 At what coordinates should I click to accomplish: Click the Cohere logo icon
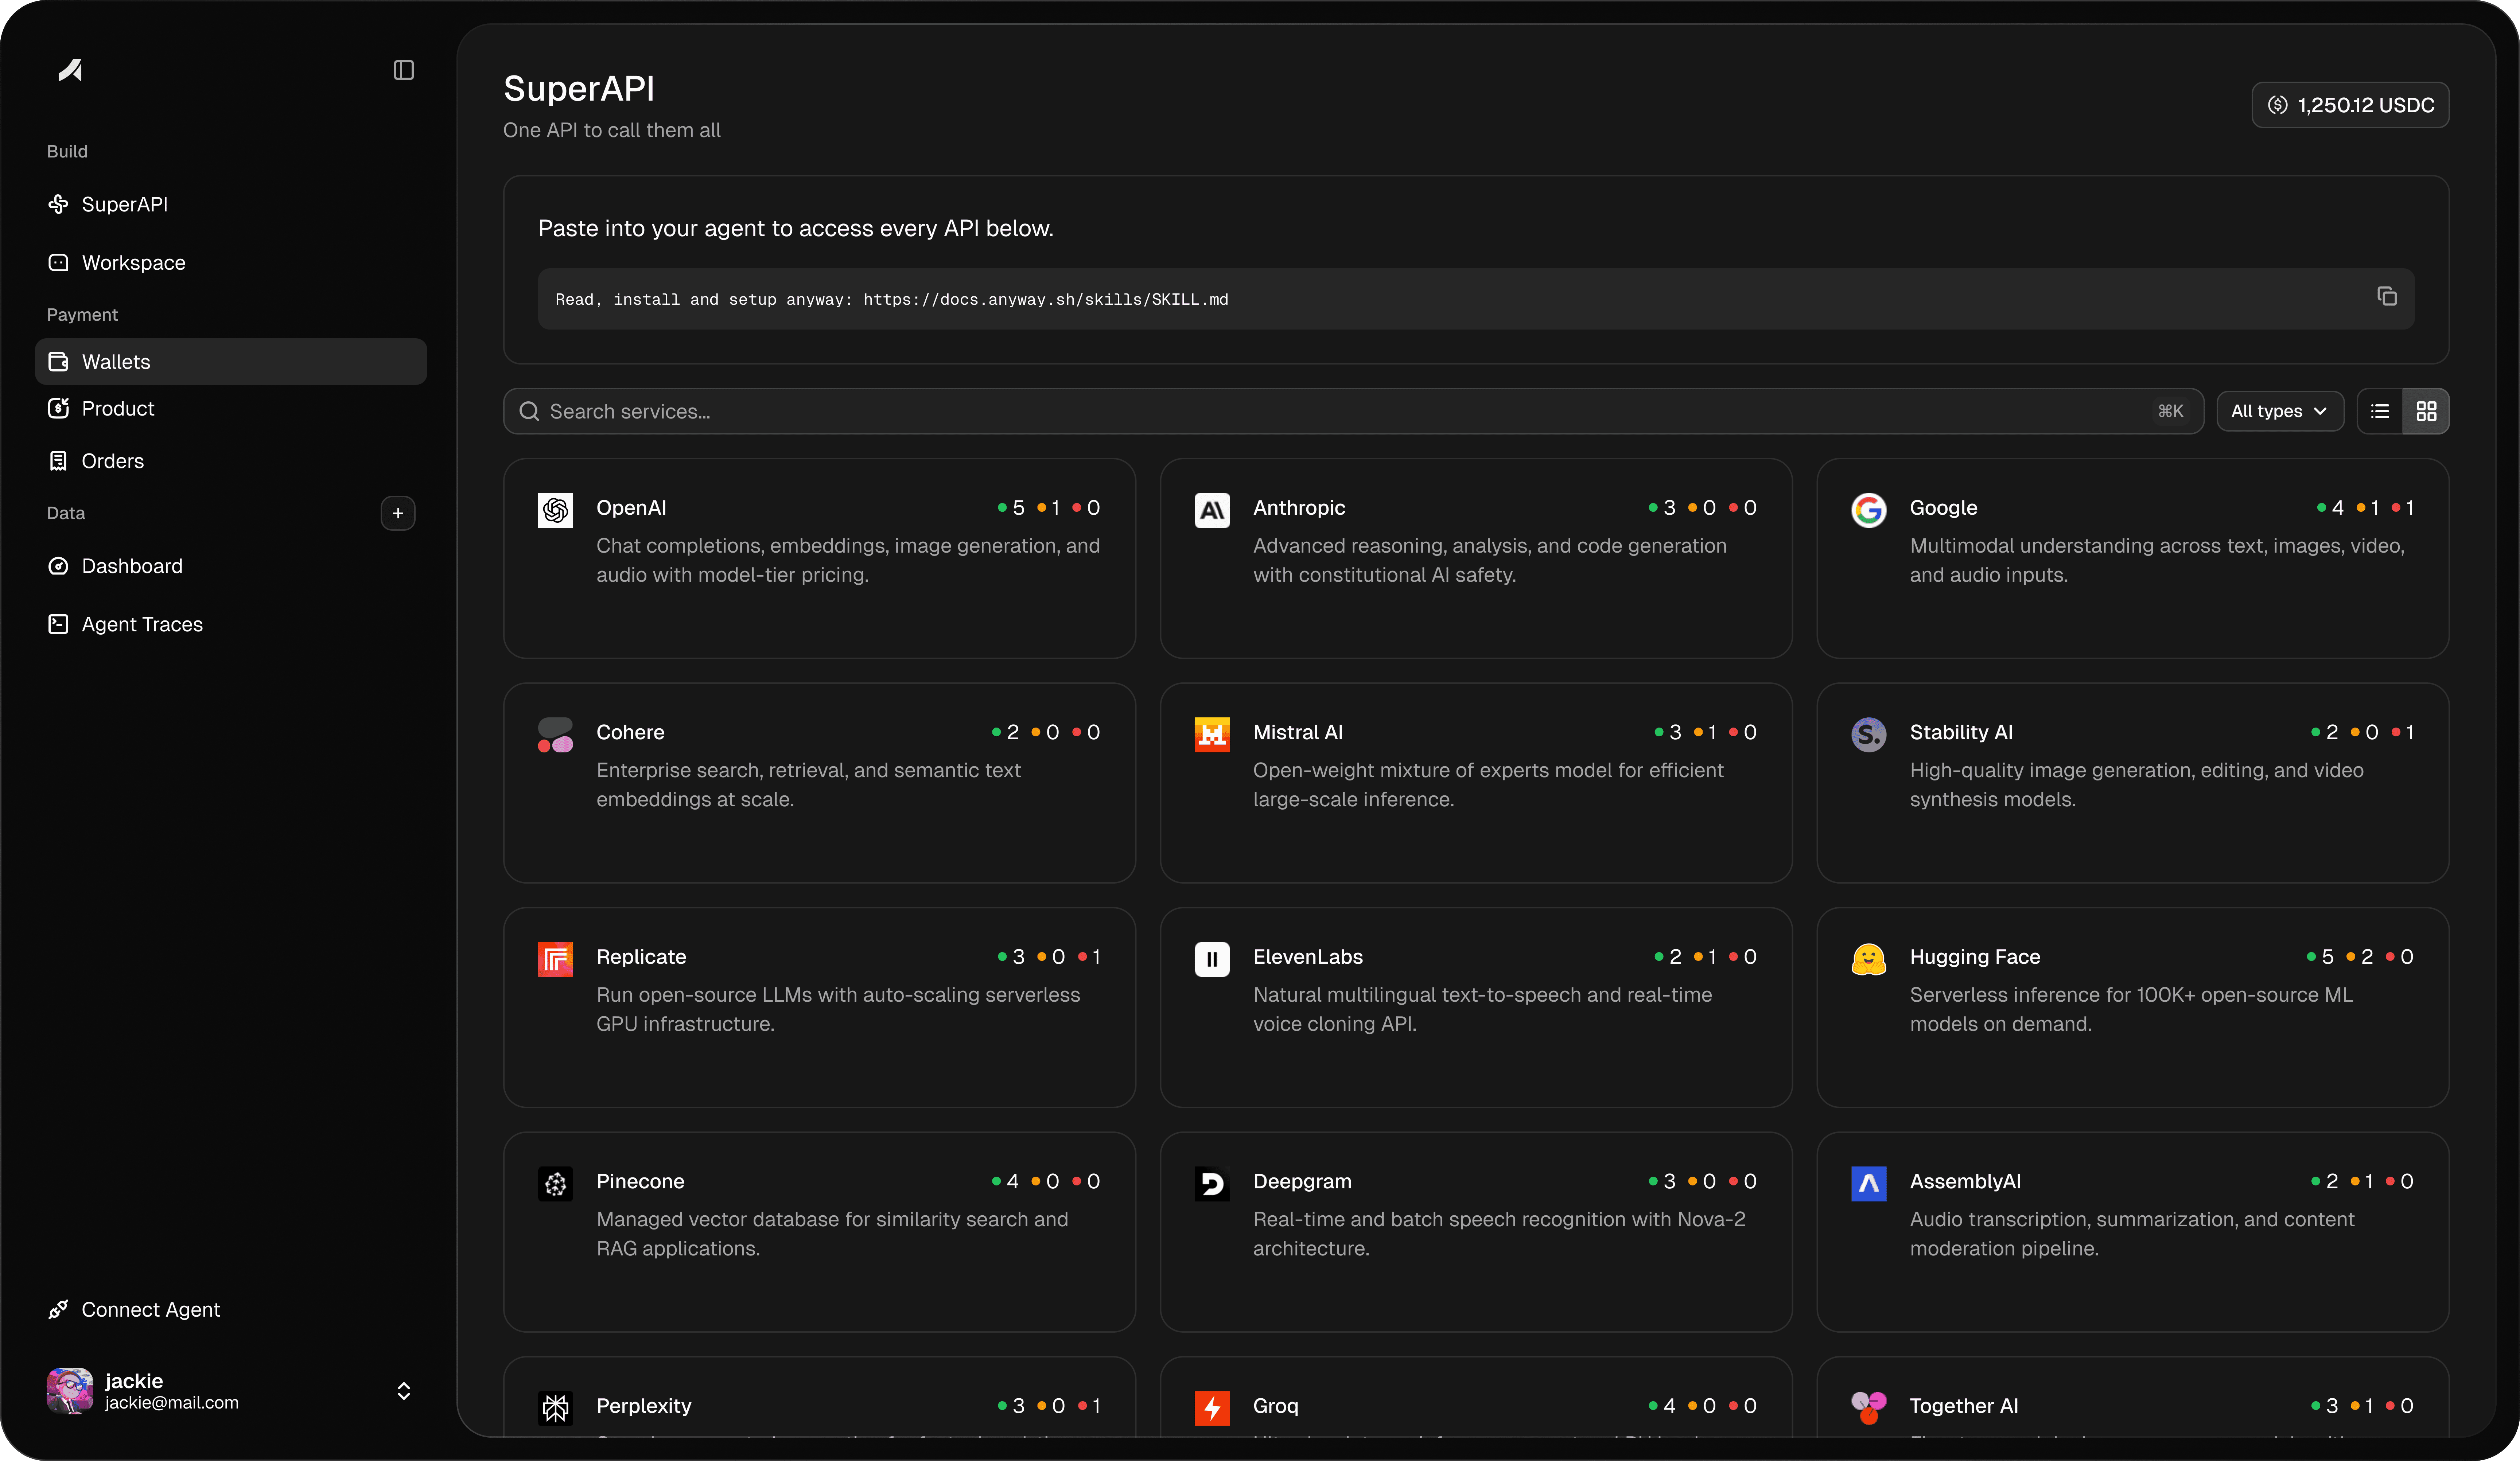pyautogui.click(x=555, y=735)
